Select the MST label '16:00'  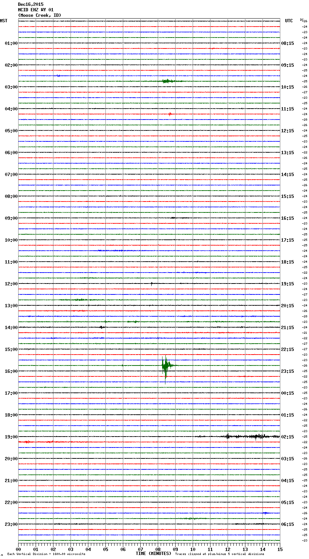[11, 371]
